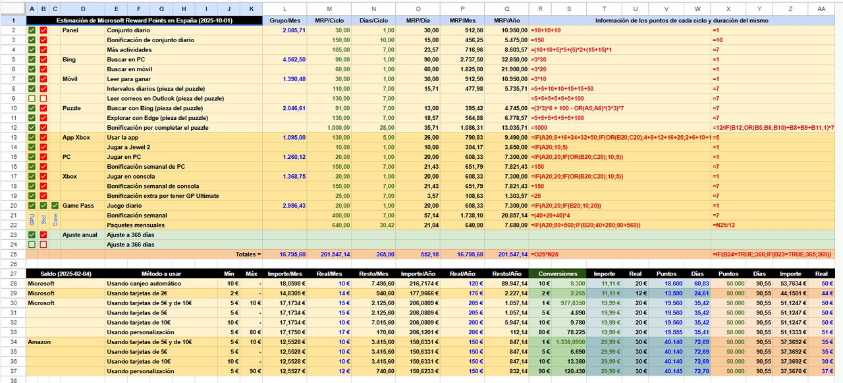The width and height of the screenshot is (843, 383).
Task: Click the Usando canjeo automático cell
Action: coord(161,283)
